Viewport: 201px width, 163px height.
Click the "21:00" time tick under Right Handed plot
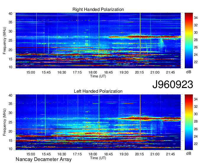(x=155, y=72)
